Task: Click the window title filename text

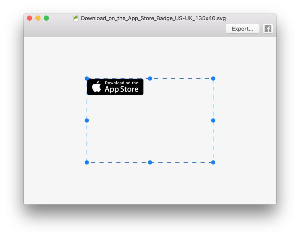Action: [153, 18]
